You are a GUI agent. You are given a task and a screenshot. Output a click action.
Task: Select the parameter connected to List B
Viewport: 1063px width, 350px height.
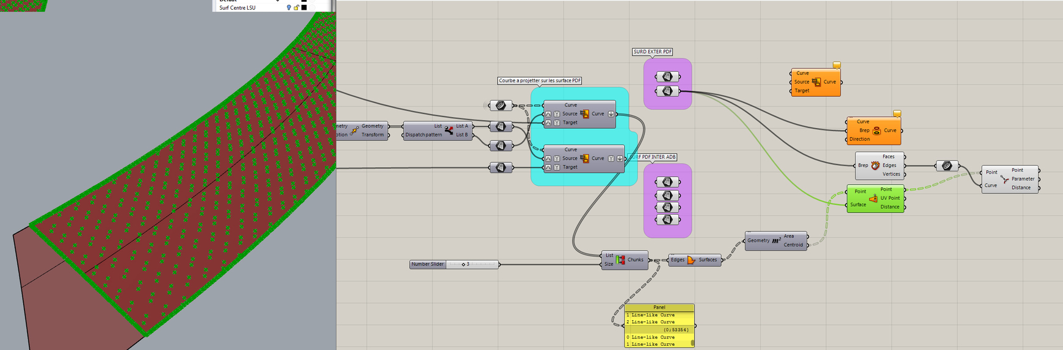point(501,146)
